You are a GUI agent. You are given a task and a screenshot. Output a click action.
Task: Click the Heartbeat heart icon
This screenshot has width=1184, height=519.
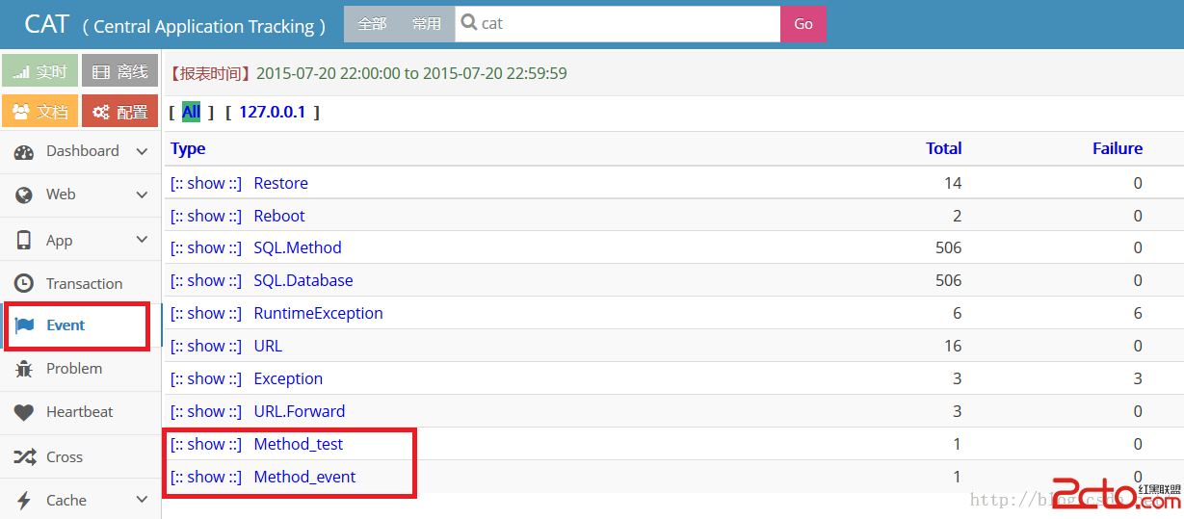click(x=24, y=412)
